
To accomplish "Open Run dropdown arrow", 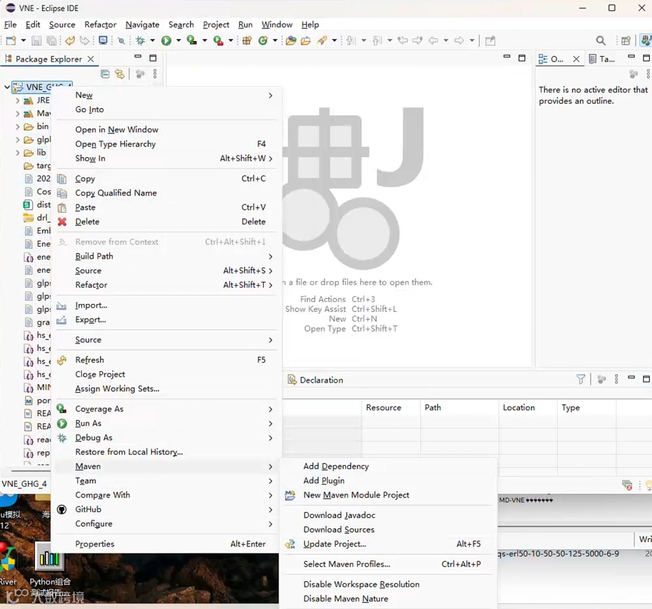I will pyautogui.click(x=178, y=40).
